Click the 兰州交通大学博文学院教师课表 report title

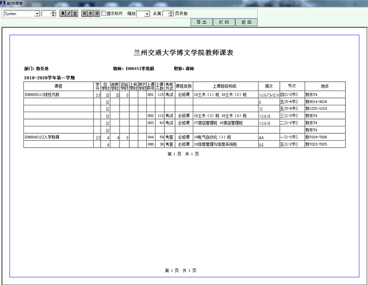click(184, 52)
